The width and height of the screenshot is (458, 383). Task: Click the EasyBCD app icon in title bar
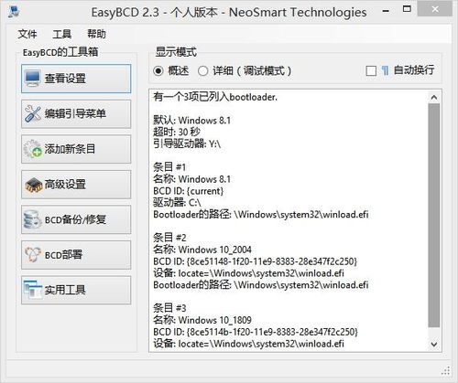coord(14,12)
